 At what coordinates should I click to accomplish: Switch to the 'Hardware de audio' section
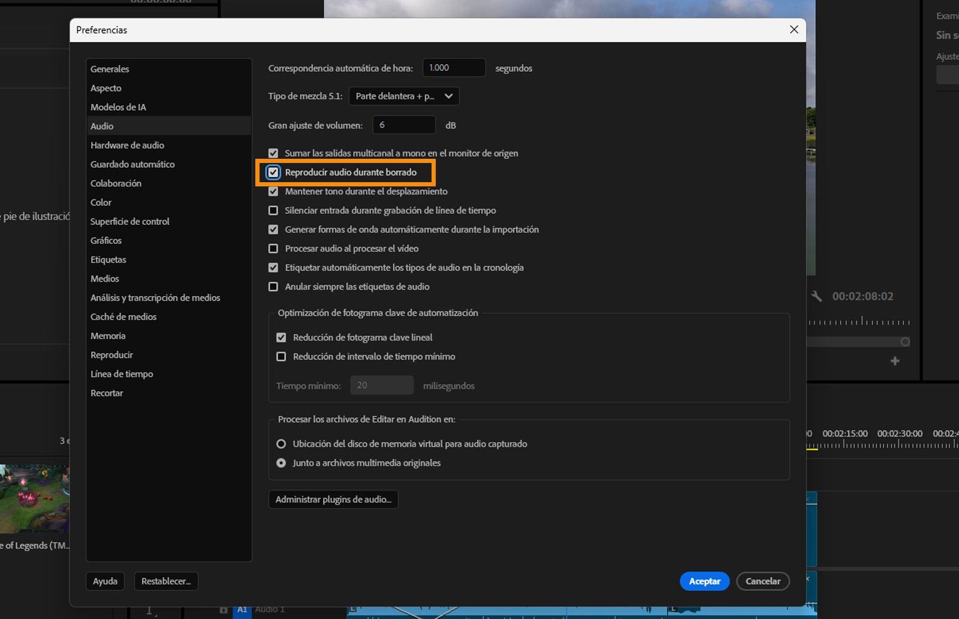coord(127,145)
